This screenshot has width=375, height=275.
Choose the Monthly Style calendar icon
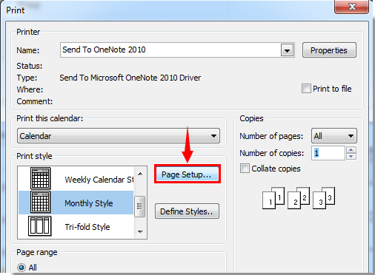coord(41,202)
